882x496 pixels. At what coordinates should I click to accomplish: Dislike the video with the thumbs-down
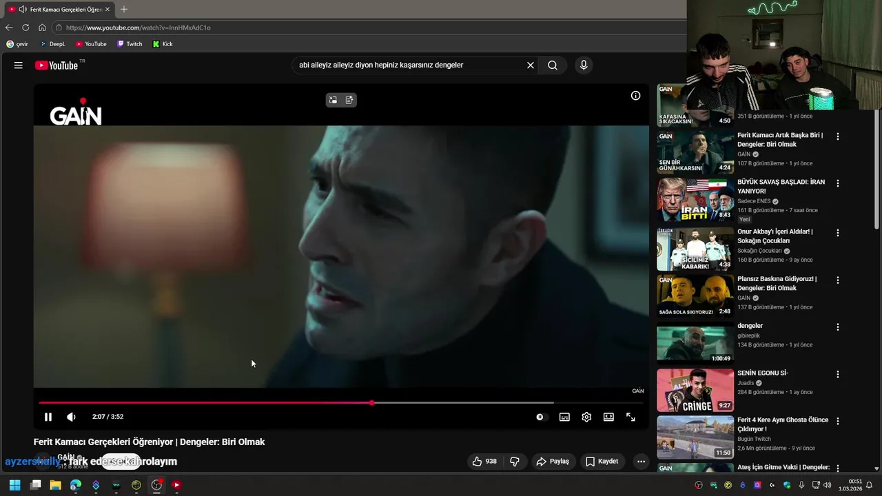514,462
